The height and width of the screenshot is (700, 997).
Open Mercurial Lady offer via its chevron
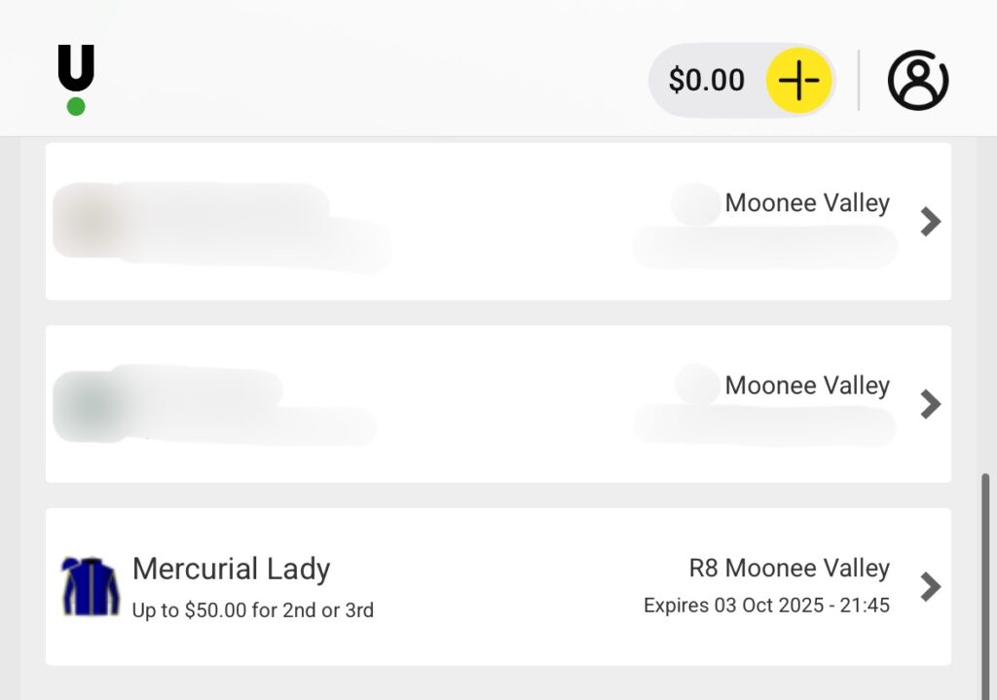(x=931, y=586)
